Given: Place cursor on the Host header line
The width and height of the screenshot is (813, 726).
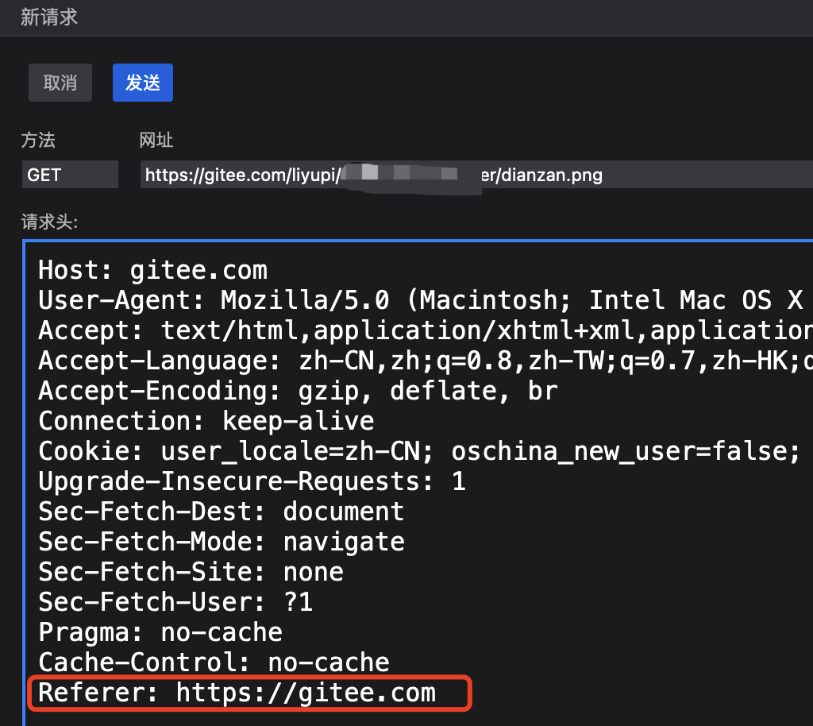Looking at the screenshot, I should 152,270.
